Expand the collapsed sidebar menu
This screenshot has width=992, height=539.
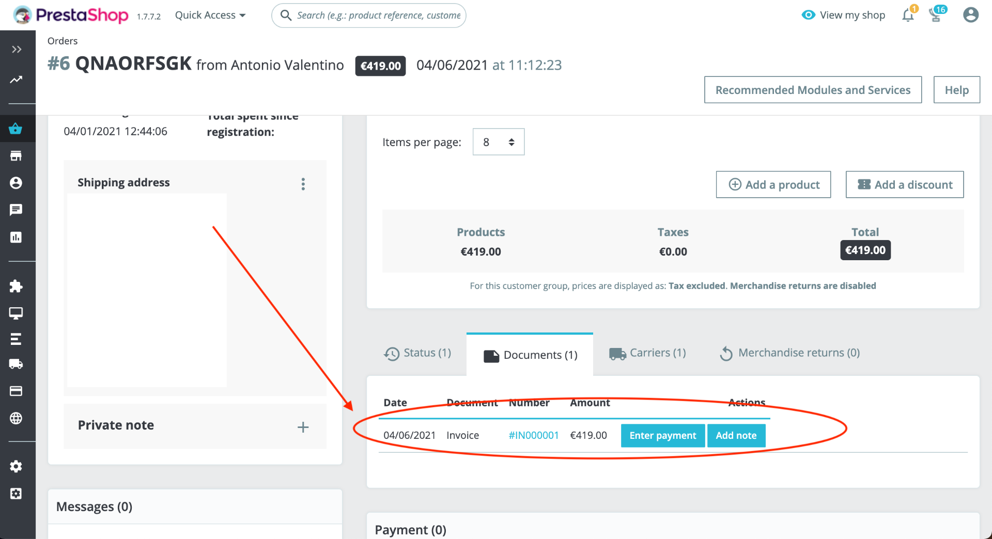17,50
